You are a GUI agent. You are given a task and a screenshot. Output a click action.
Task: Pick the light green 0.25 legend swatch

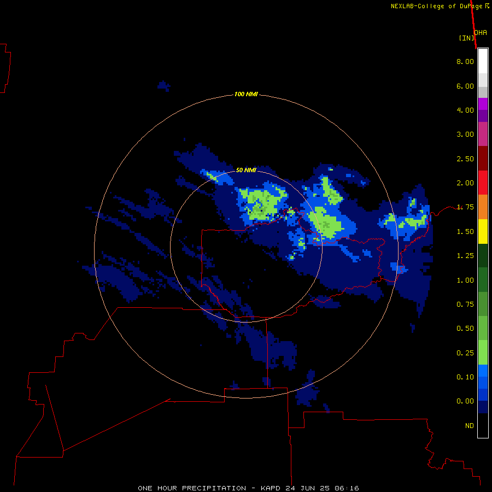[483, 353]
